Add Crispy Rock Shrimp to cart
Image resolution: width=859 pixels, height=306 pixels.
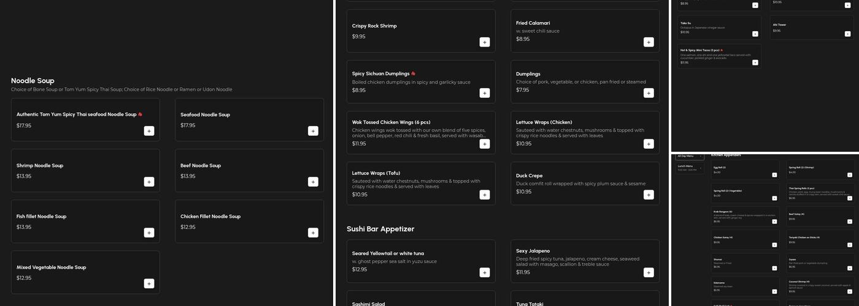tap(485, 42)
